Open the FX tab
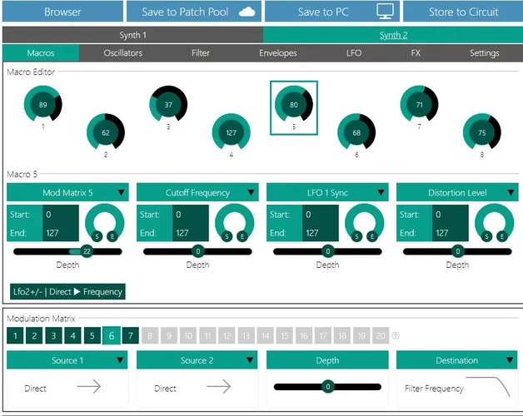The width and height of the screenshot is (523, 416). [416, 53]
